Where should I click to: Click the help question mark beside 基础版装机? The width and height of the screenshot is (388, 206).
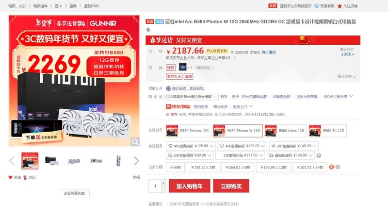[319, 155]
